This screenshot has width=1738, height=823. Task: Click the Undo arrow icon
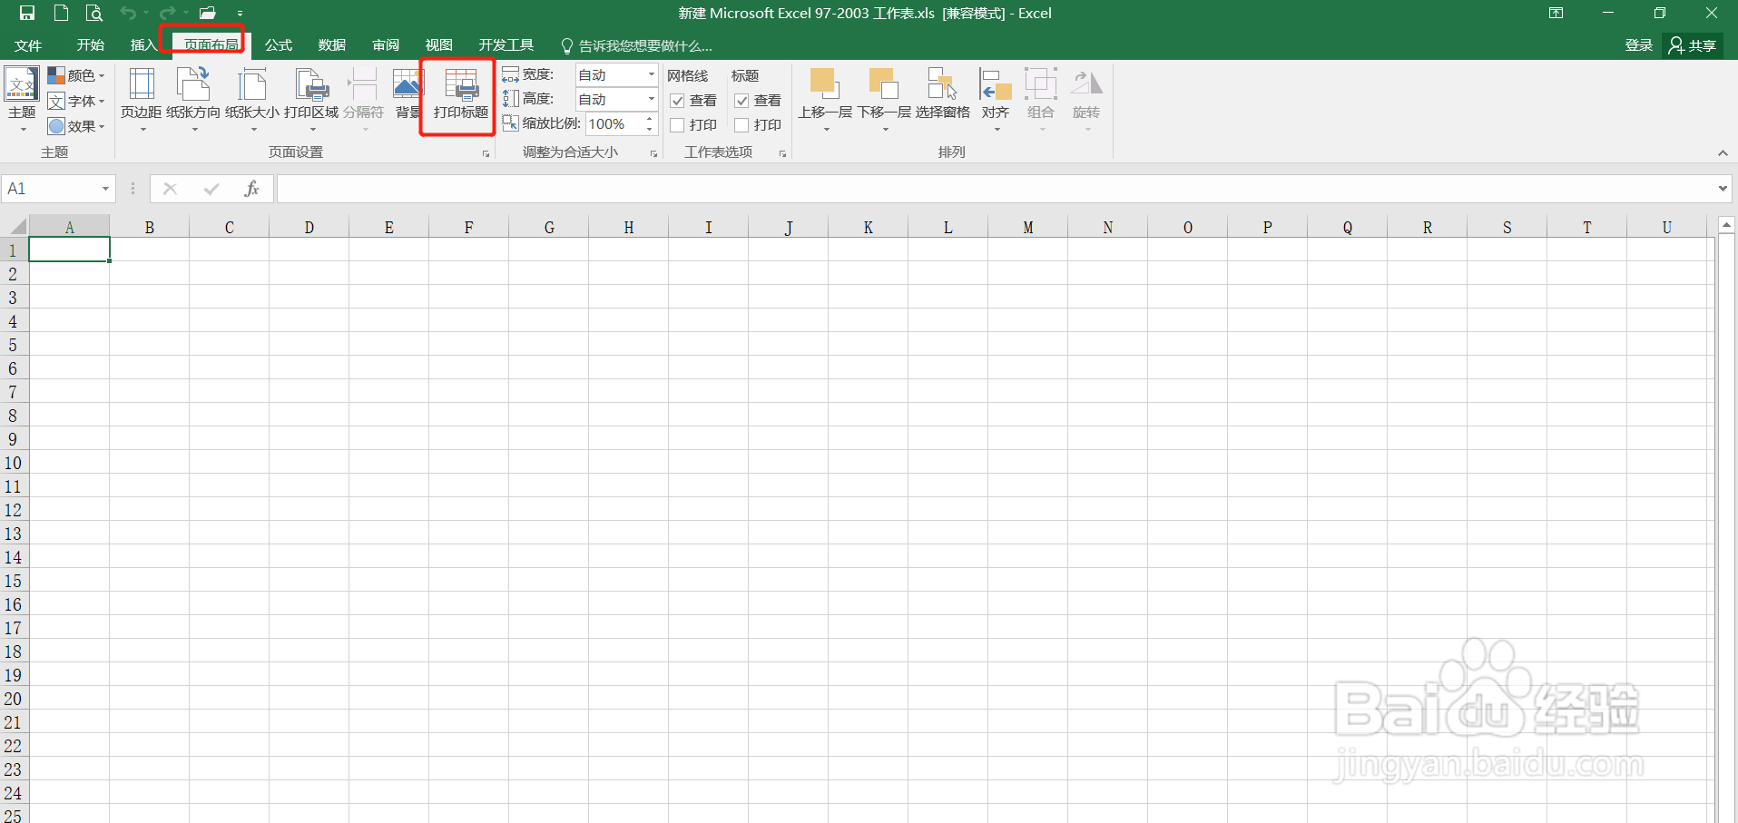pyautogui.click(x=128, y=13)
